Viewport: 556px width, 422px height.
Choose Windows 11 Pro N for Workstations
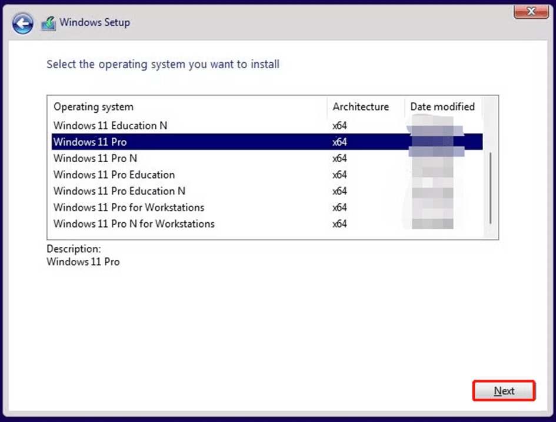point(134,225)
